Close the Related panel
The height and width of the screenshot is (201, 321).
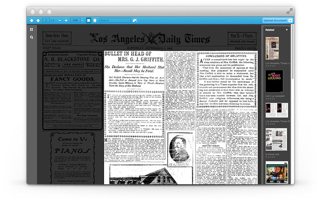[287, 30]
